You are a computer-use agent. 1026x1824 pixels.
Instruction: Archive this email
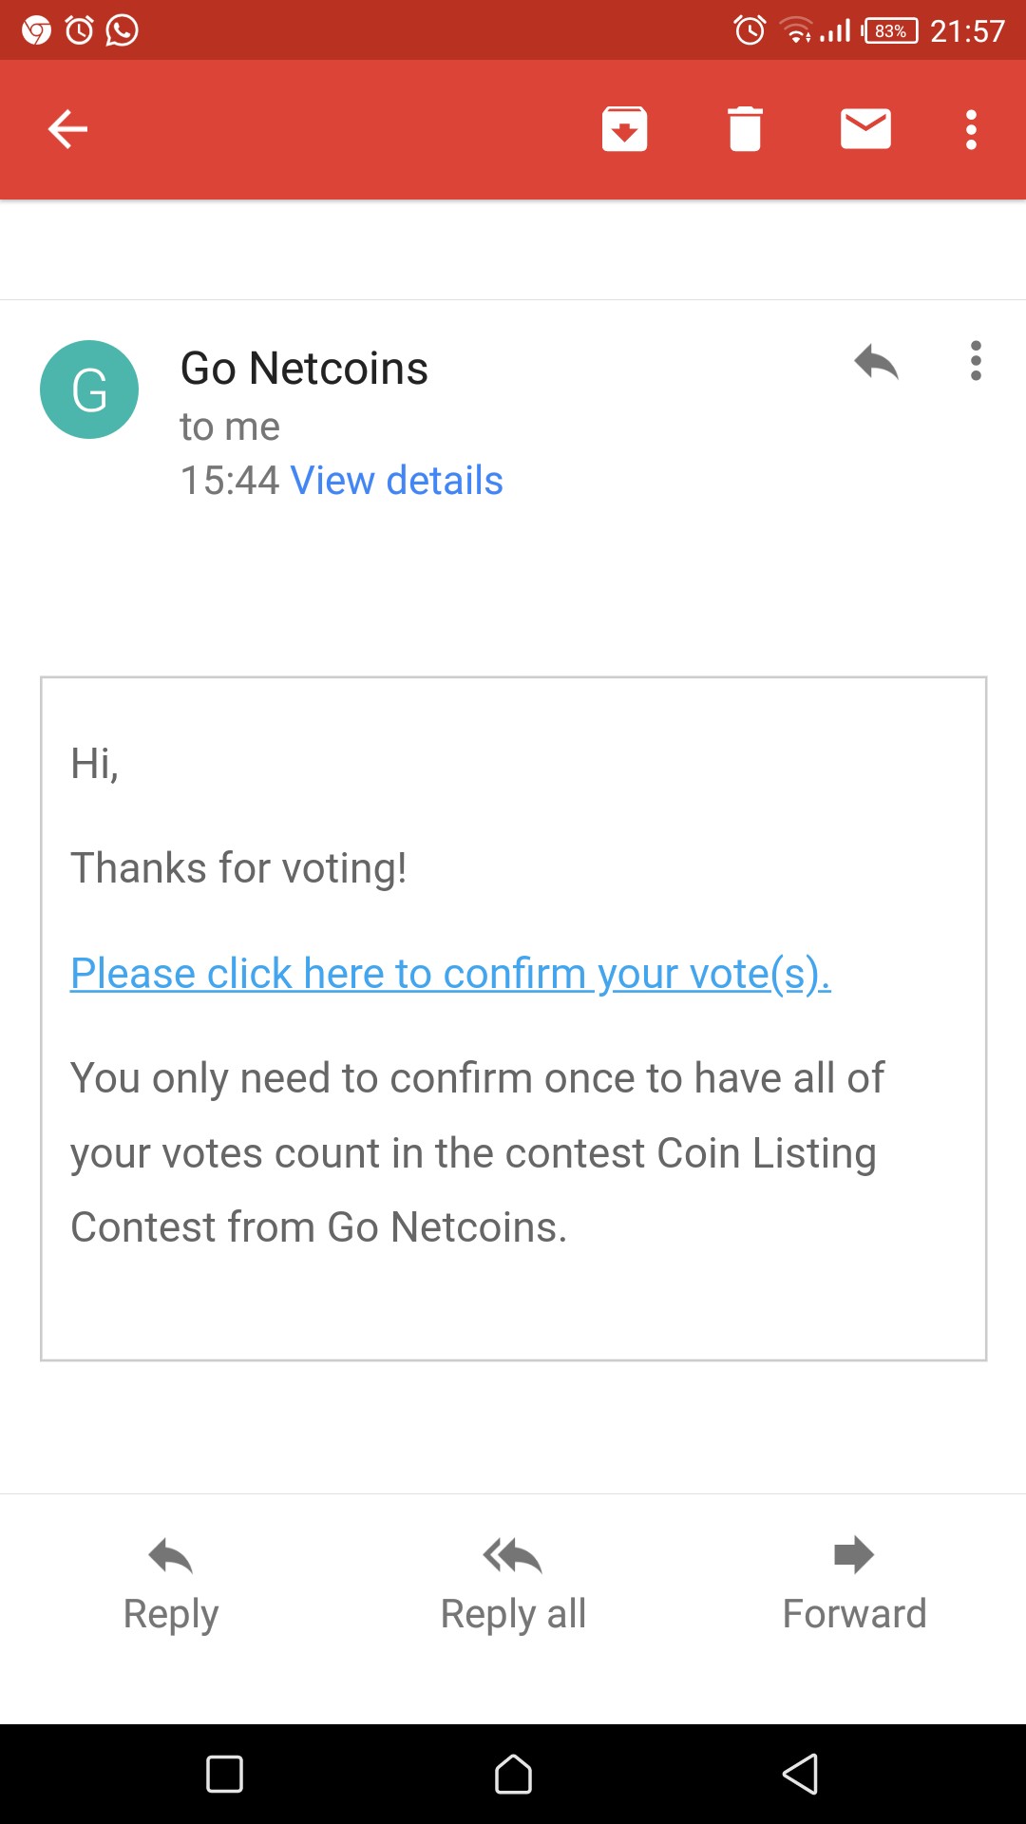(624, 129)
